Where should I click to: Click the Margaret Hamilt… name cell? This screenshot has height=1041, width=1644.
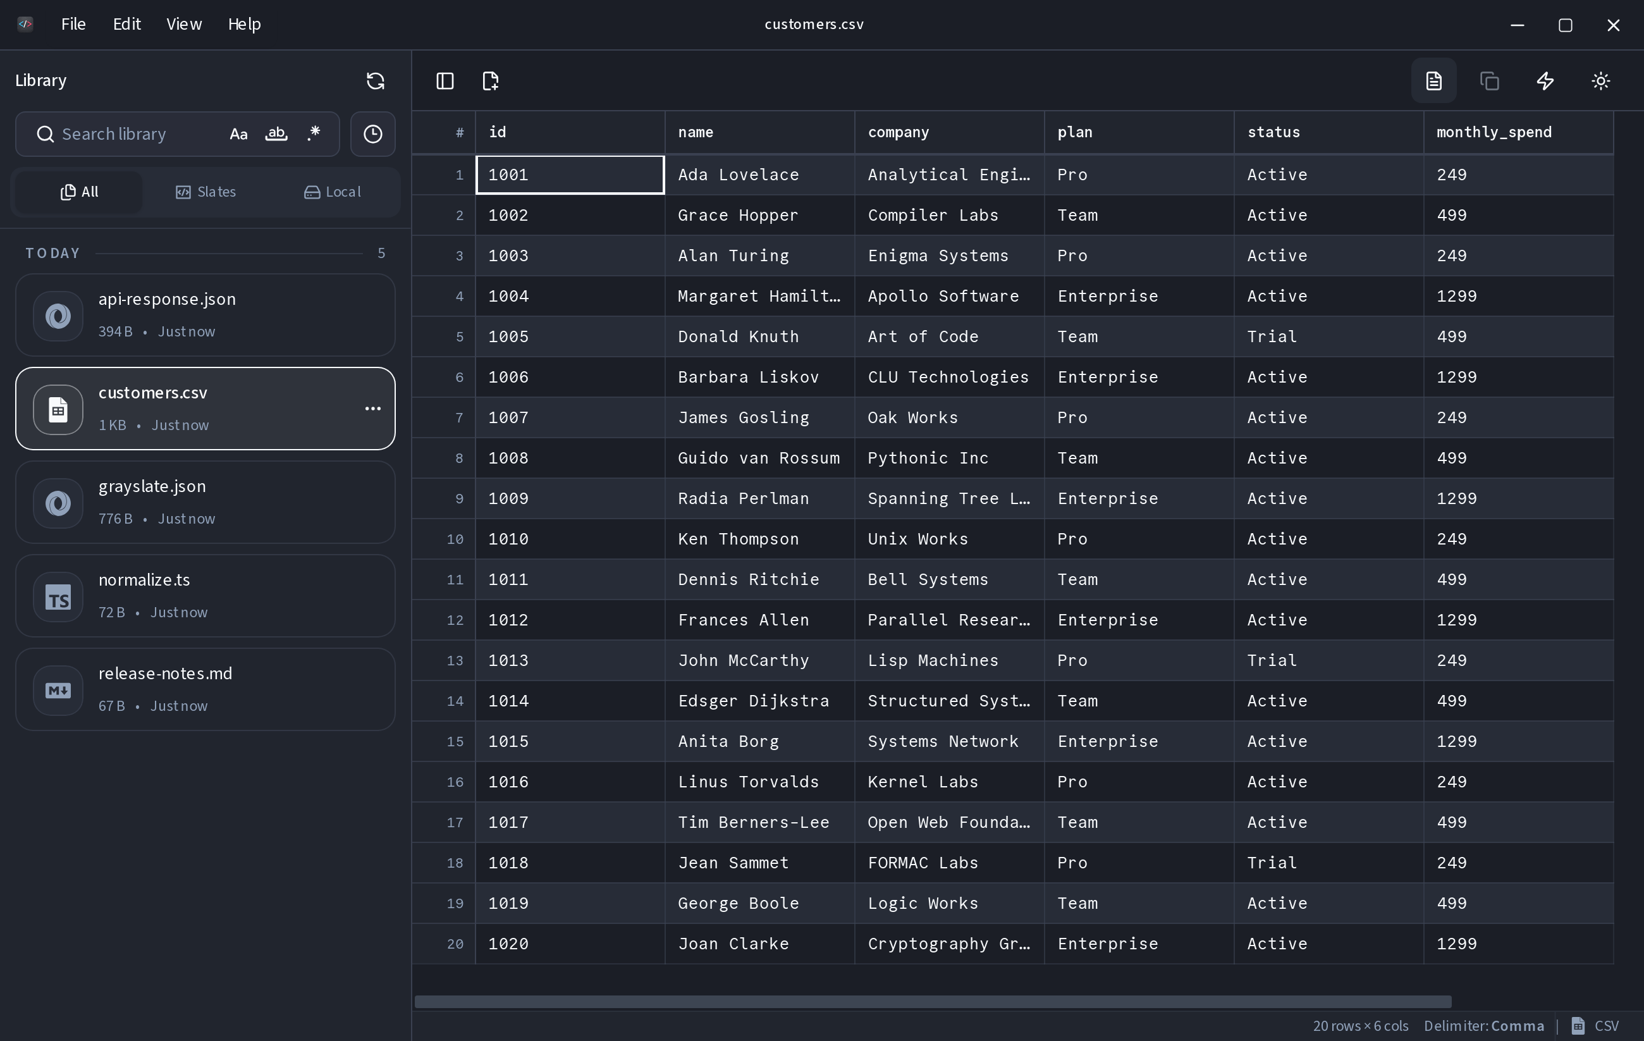tap(760, 296)
